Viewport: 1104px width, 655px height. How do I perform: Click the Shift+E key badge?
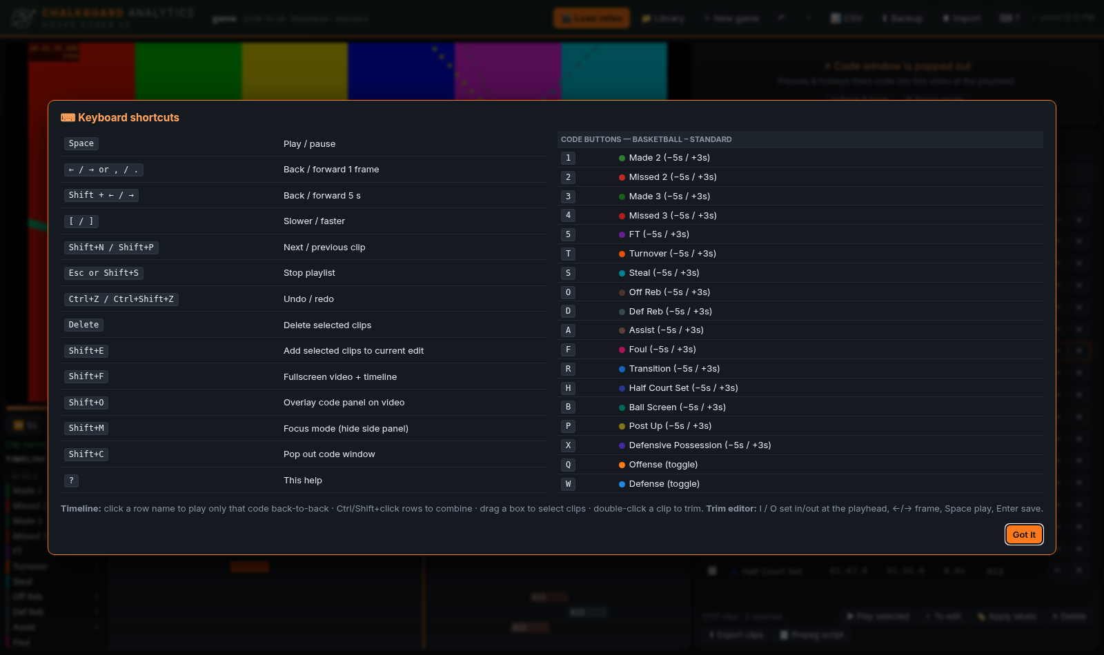pyautogui.click(x=86, y=351)
